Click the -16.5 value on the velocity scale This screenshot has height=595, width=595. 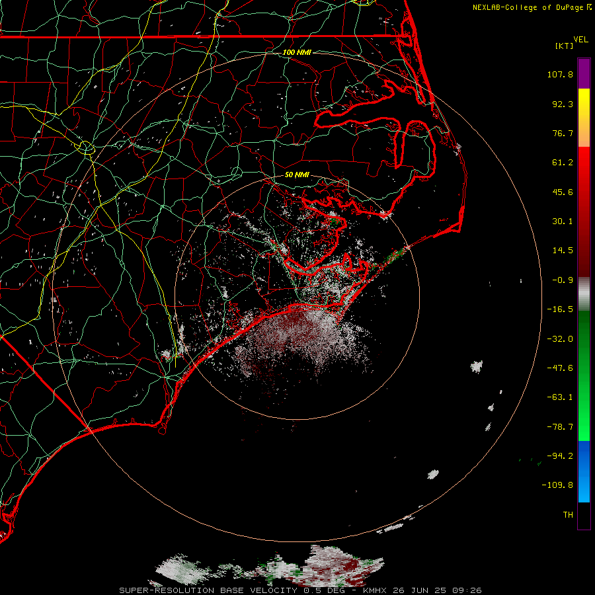point(560,309)
